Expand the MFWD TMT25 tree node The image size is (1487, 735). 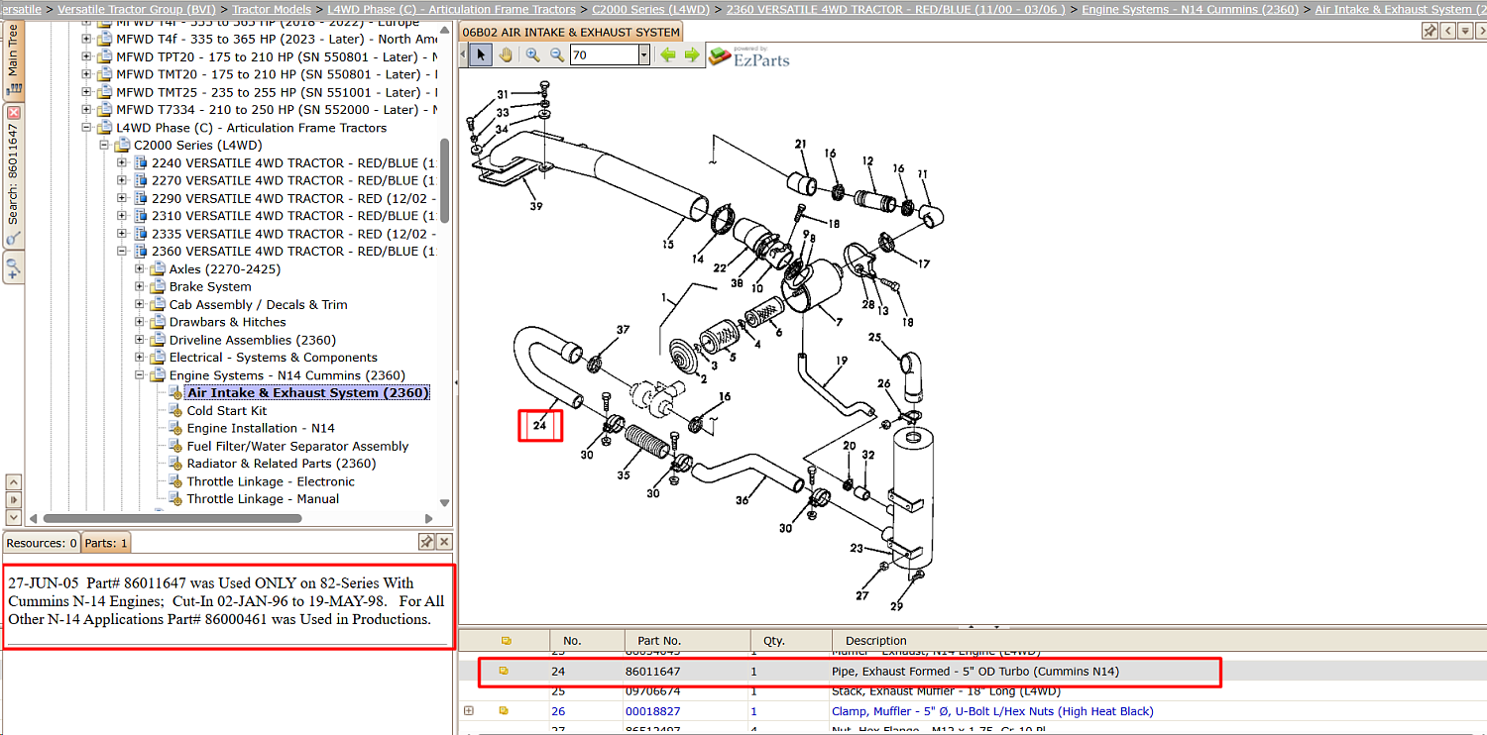coord(86,92)
